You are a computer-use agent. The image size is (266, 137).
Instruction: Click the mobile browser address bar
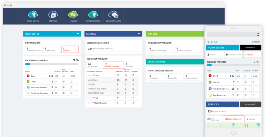click(x=231, y=34)
